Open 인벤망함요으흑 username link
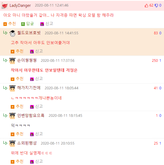The image size is (164, 165). click(x=31, y=115)
